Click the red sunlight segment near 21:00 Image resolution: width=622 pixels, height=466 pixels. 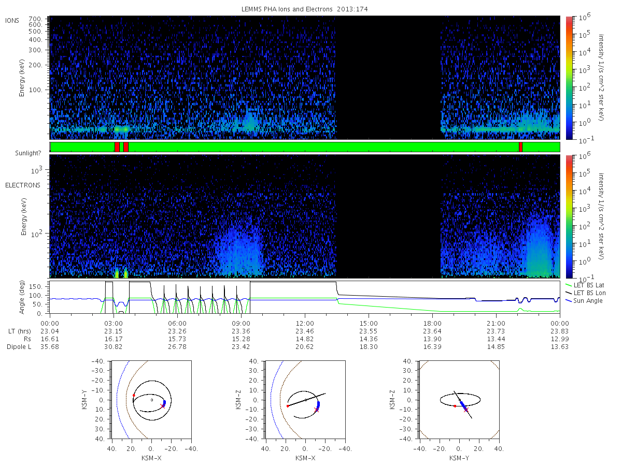coord(520,147)
